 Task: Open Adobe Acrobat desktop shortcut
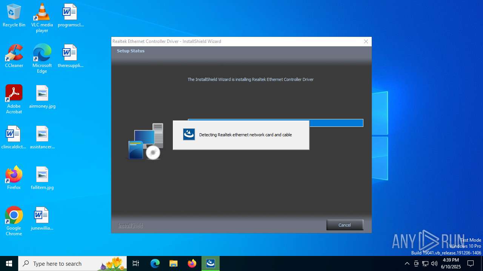(x=14, y=99)
